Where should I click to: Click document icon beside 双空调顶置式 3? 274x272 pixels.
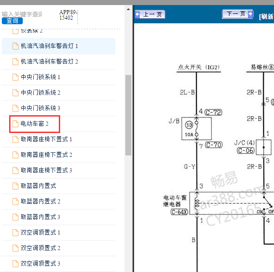click(16, 264)
